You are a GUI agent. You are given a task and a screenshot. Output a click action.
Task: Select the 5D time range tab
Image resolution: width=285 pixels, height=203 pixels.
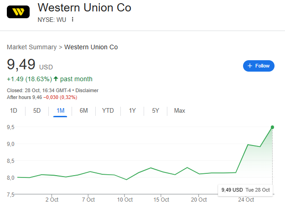(37, 110)
